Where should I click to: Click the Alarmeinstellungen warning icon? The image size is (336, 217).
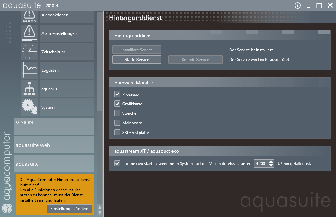[x=30, y=33]
